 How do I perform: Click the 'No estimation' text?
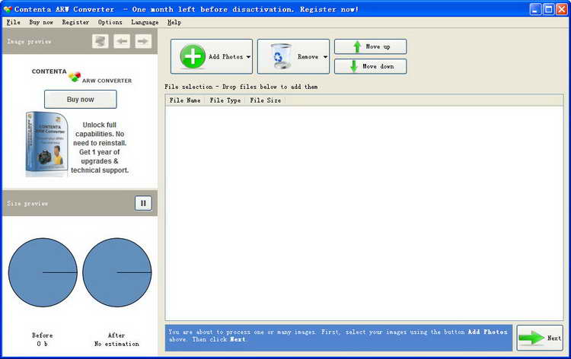116,344
